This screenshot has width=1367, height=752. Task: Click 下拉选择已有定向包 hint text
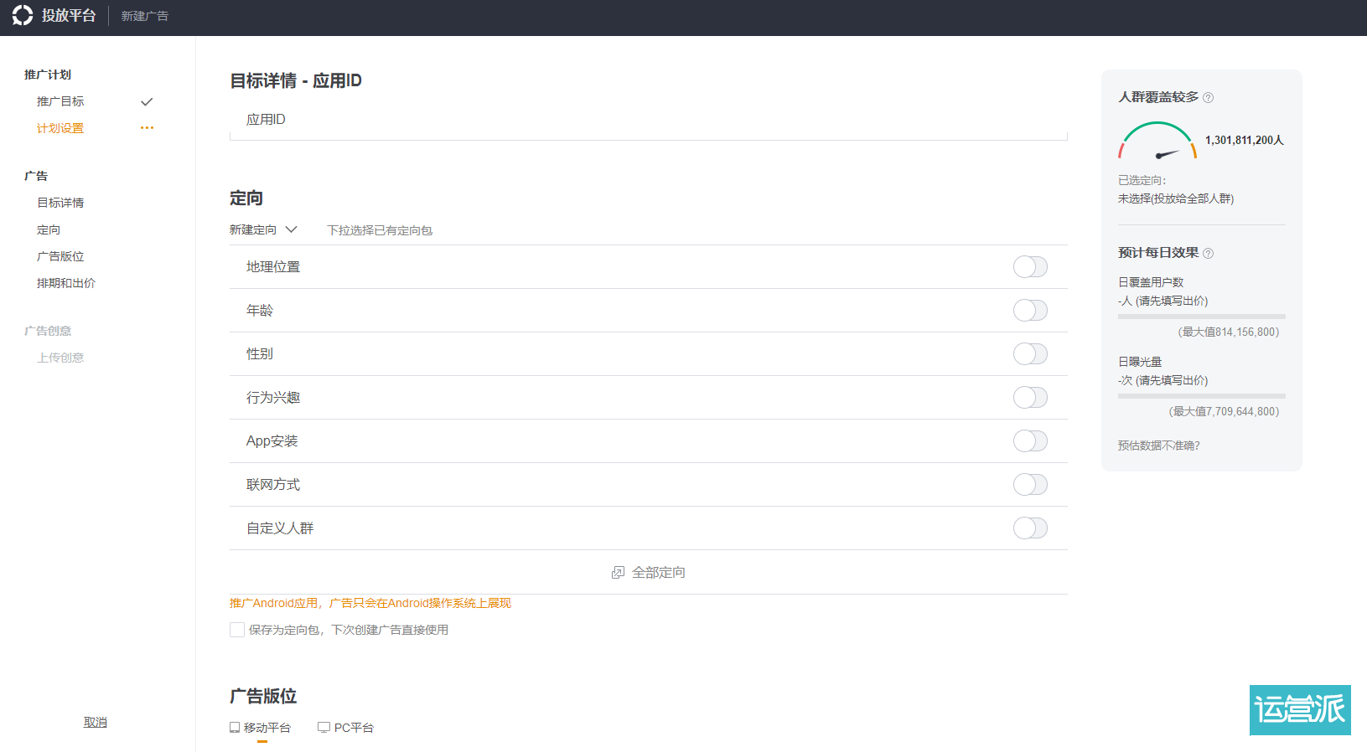(x=380, y=230)
